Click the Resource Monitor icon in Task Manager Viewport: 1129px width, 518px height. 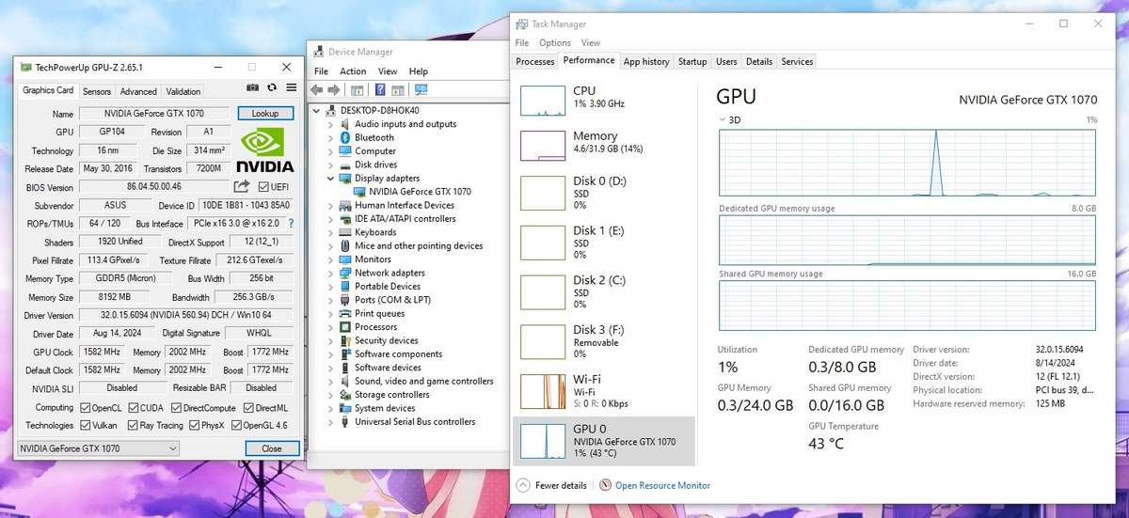click(606, 485)
